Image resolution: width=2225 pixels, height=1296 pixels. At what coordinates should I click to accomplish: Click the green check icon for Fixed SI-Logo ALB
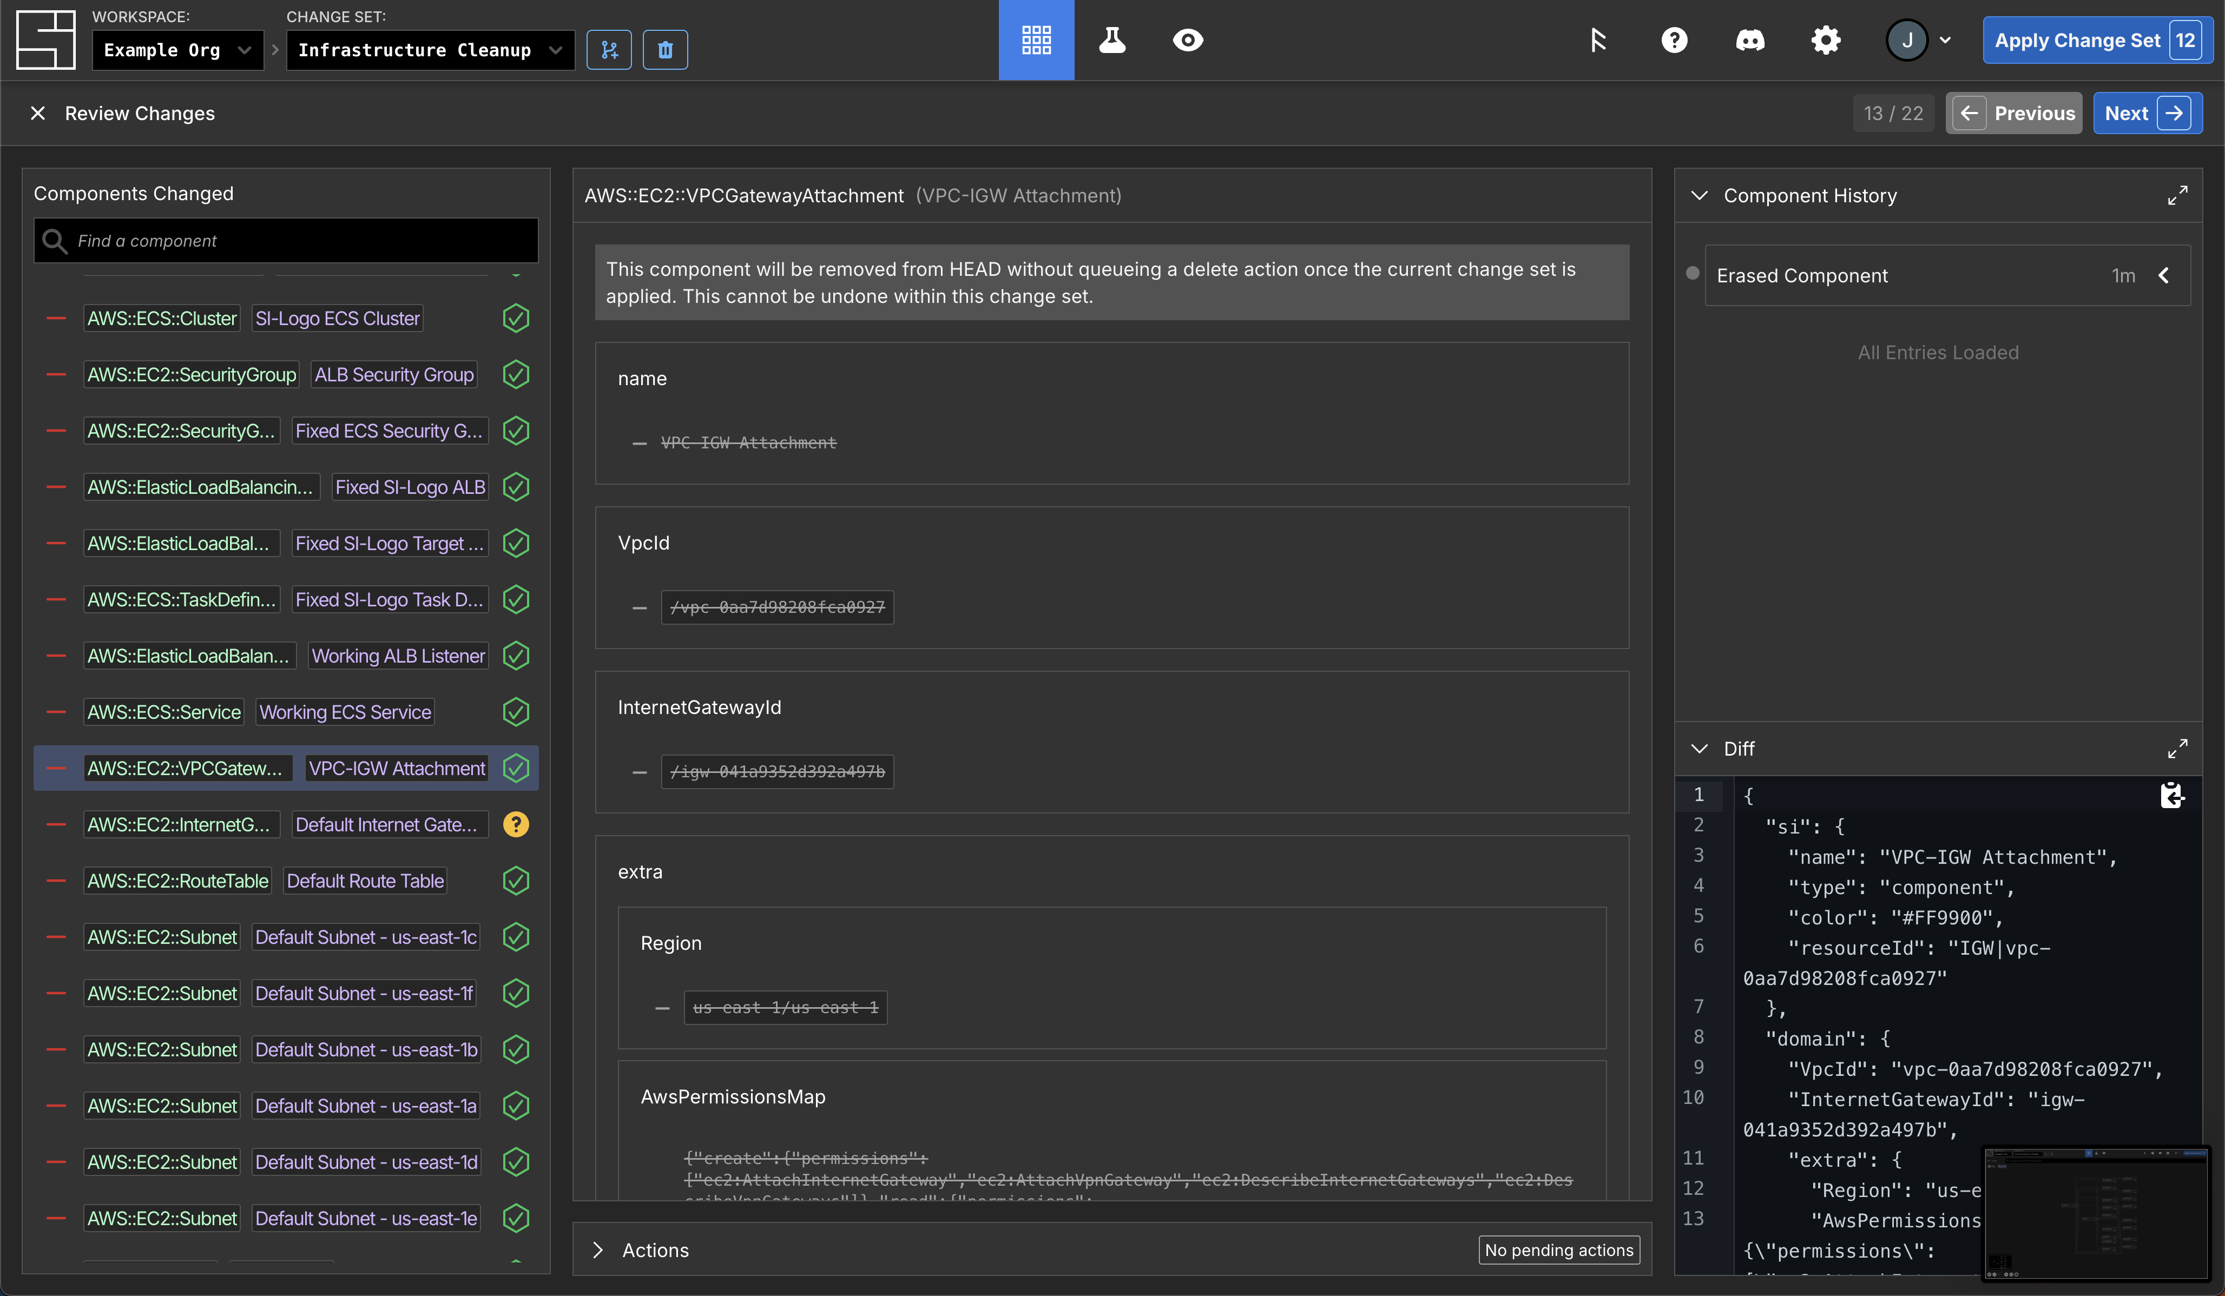pos(516,487)
